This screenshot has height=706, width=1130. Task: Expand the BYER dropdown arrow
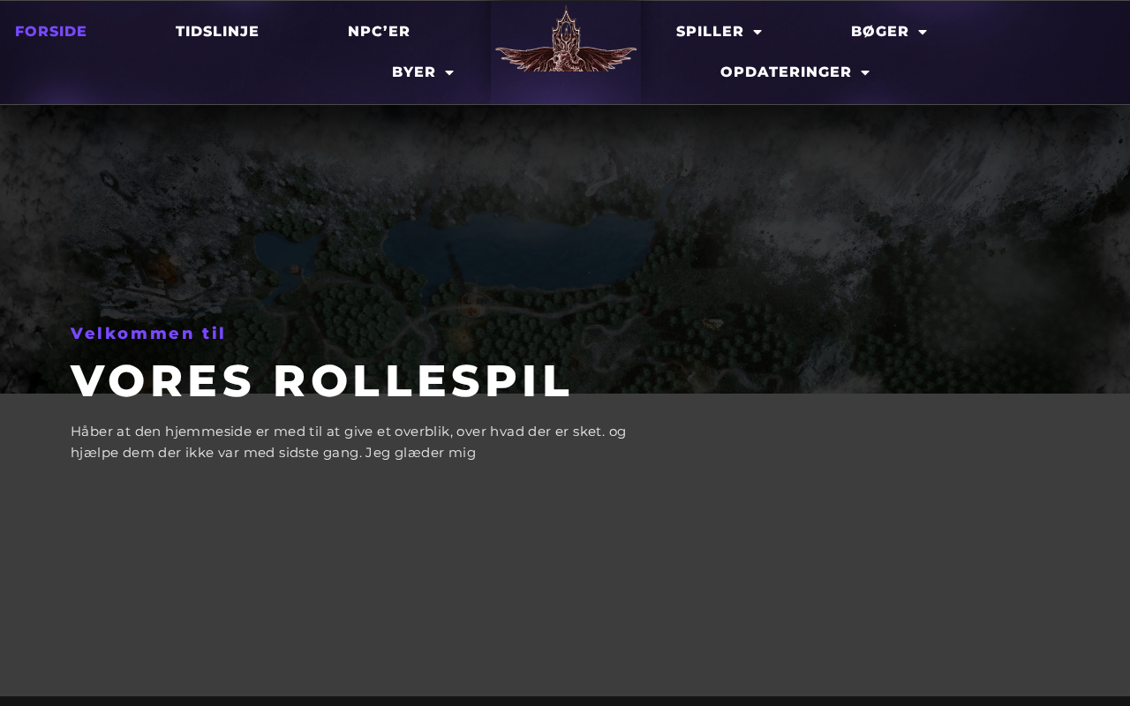point(449,73)
